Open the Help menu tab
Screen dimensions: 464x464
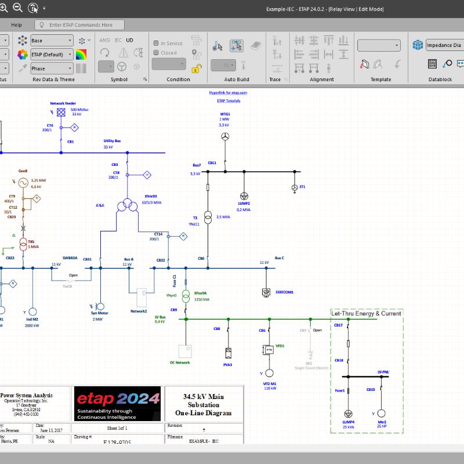click(16, 25)
